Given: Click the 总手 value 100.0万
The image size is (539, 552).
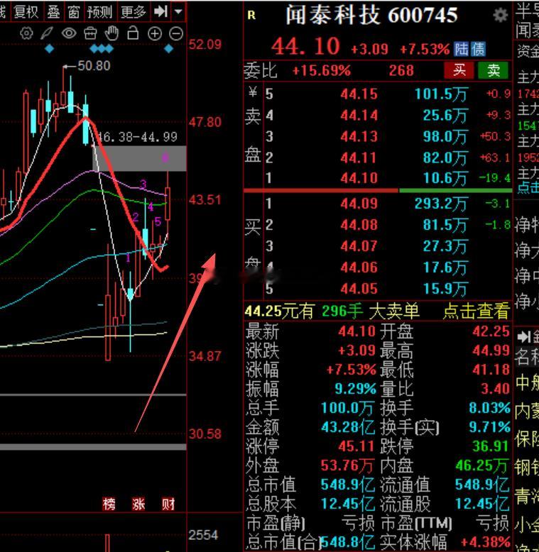Looking at the screenshot, I should click(x=347, y=408).
